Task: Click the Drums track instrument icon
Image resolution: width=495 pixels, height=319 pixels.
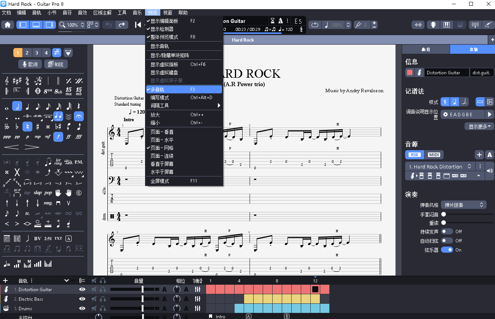Action: [x=6, y=308]
